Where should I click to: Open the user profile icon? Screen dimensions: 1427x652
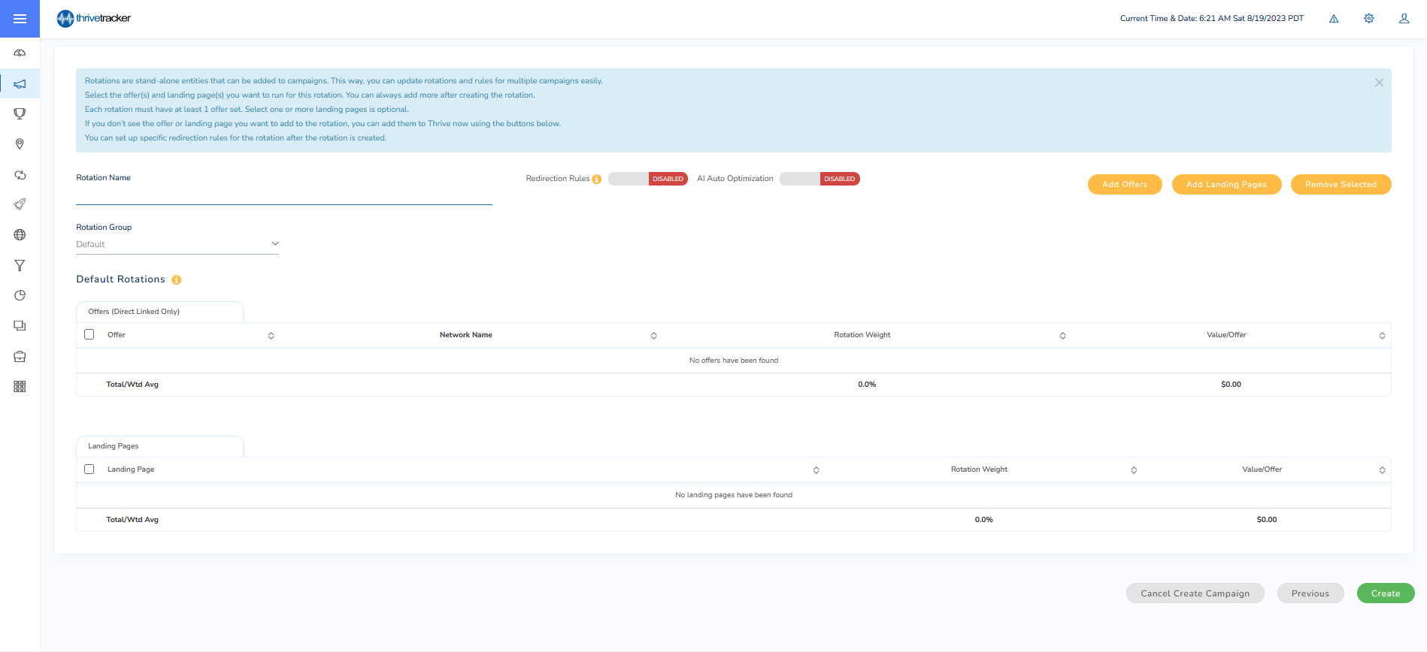[1404, 19]
